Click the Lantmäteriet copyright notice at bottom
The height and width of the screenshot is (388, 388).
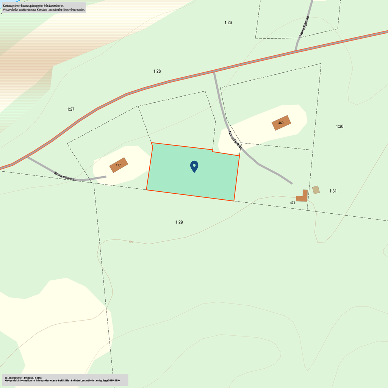coord(64,380)
